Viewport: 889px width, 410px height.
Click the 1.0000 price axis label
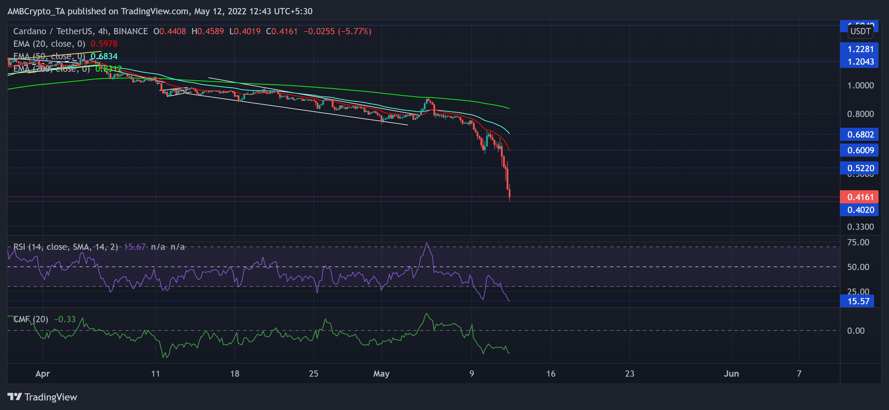click(x=860, y=85)
